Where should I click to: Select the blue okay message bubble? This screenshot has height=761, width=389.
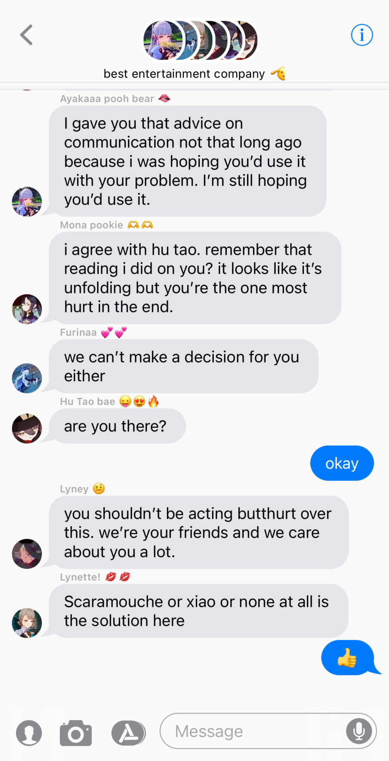pyautogui.click(x=342, y=463)
